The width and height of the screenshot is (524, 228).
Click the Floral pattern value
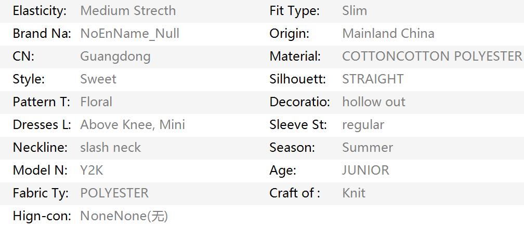(96, 102)
